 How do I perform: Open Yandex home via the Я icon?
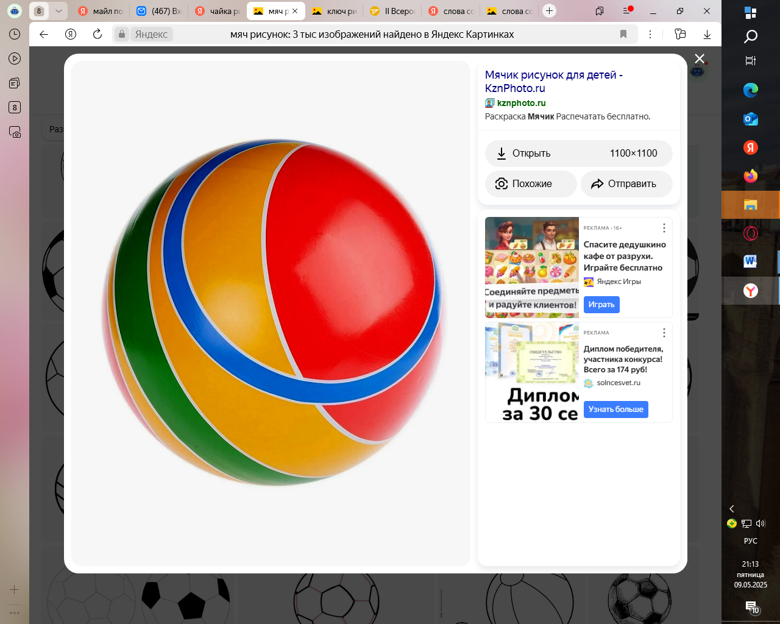(x=71, y=34)
